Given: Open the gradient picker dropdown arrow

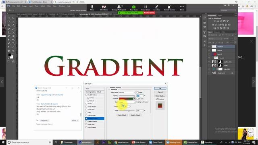Looking at the screenshot, I should coord(134,99).
